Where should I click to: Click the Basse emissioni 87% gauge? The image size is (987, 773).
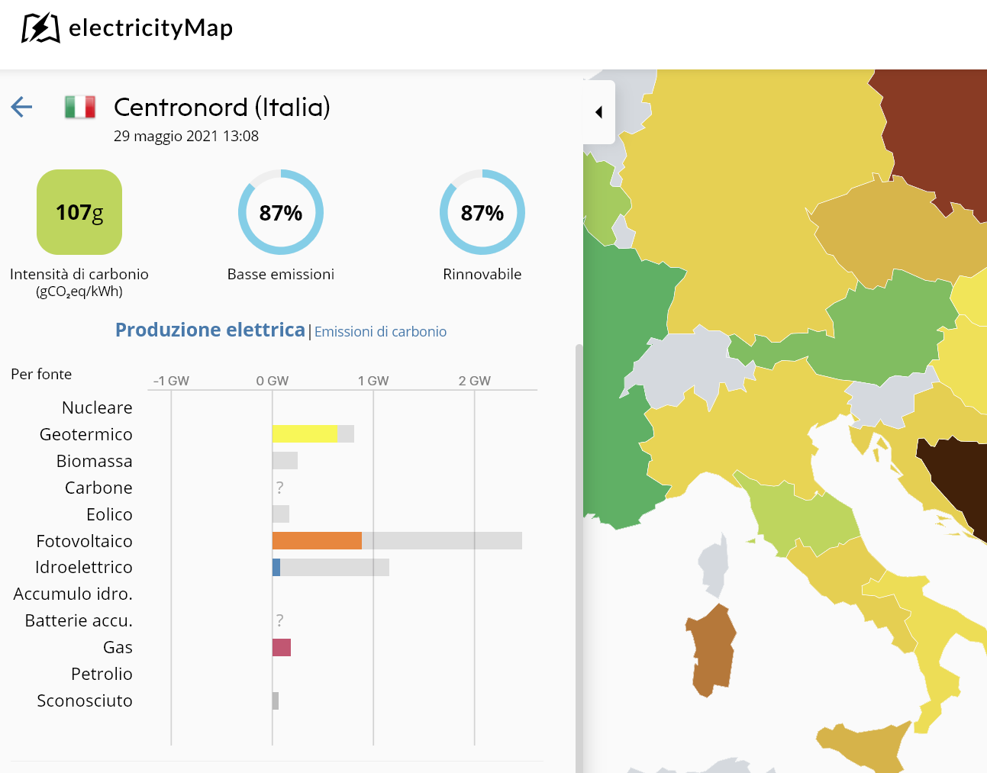pyautogui.click(x=281, y=212)
